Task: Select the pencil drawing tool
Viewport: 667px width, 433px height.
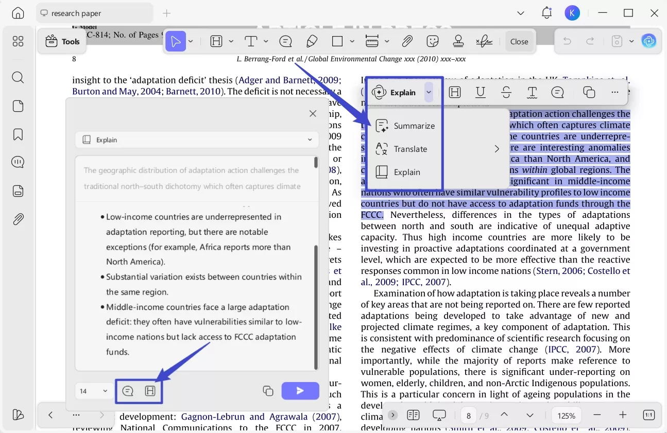Action: [x=312, y=41]
